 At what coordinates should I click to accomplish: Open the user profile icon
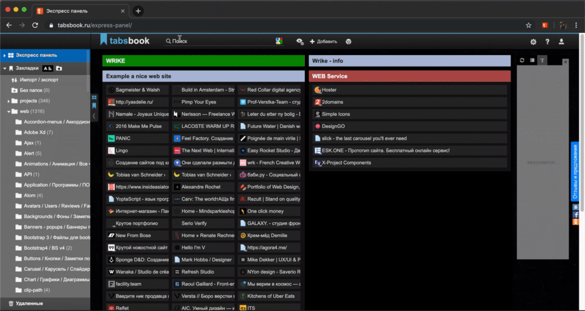coord(561,42)
